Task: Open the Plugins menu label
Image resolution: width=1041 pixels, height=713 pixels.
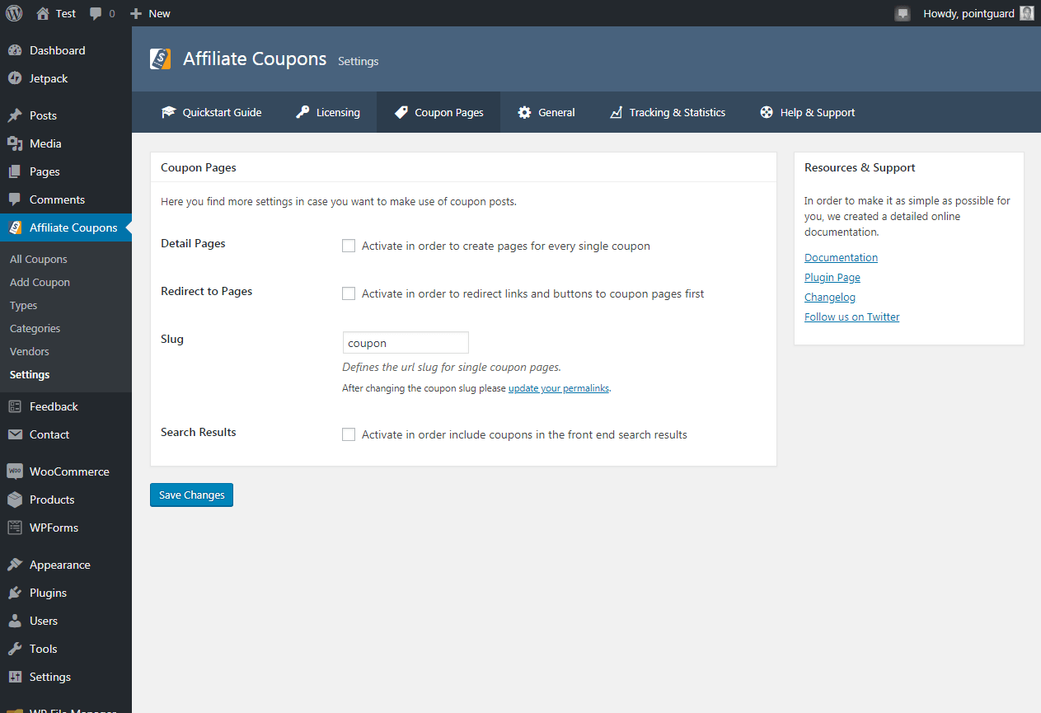Action: [x=48, y=593]
